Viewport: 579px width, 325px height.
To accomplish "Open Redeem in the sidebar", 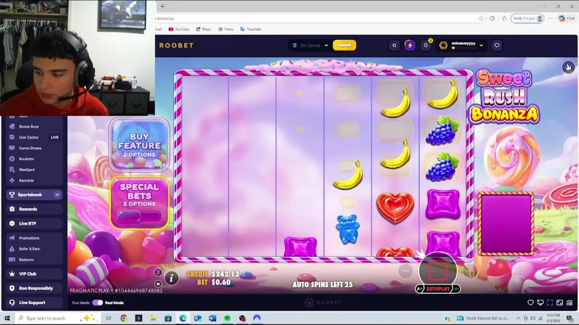I will click(x=34, y=260).
